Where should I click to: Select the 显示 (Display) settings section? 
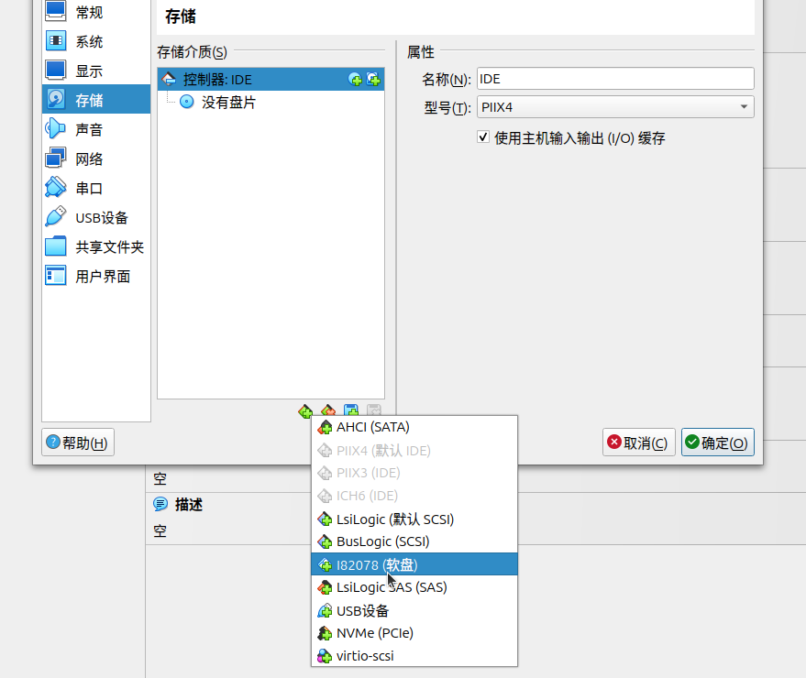point(89,71)
